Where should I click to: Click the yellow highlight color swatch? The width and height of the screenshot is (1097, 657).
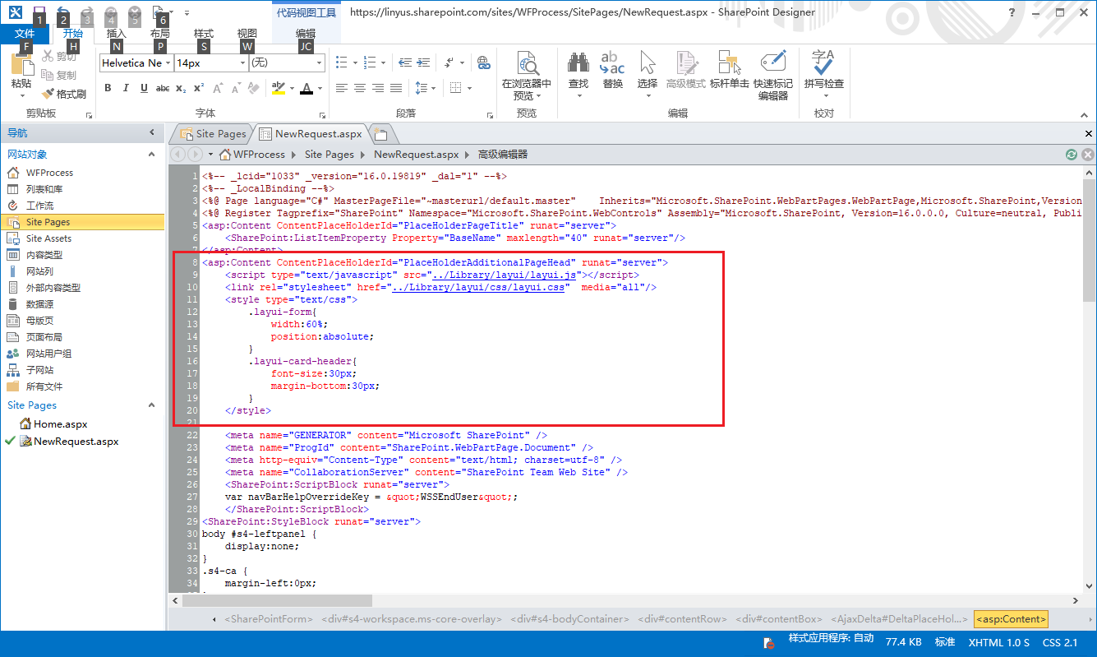[x=278, y=88]
